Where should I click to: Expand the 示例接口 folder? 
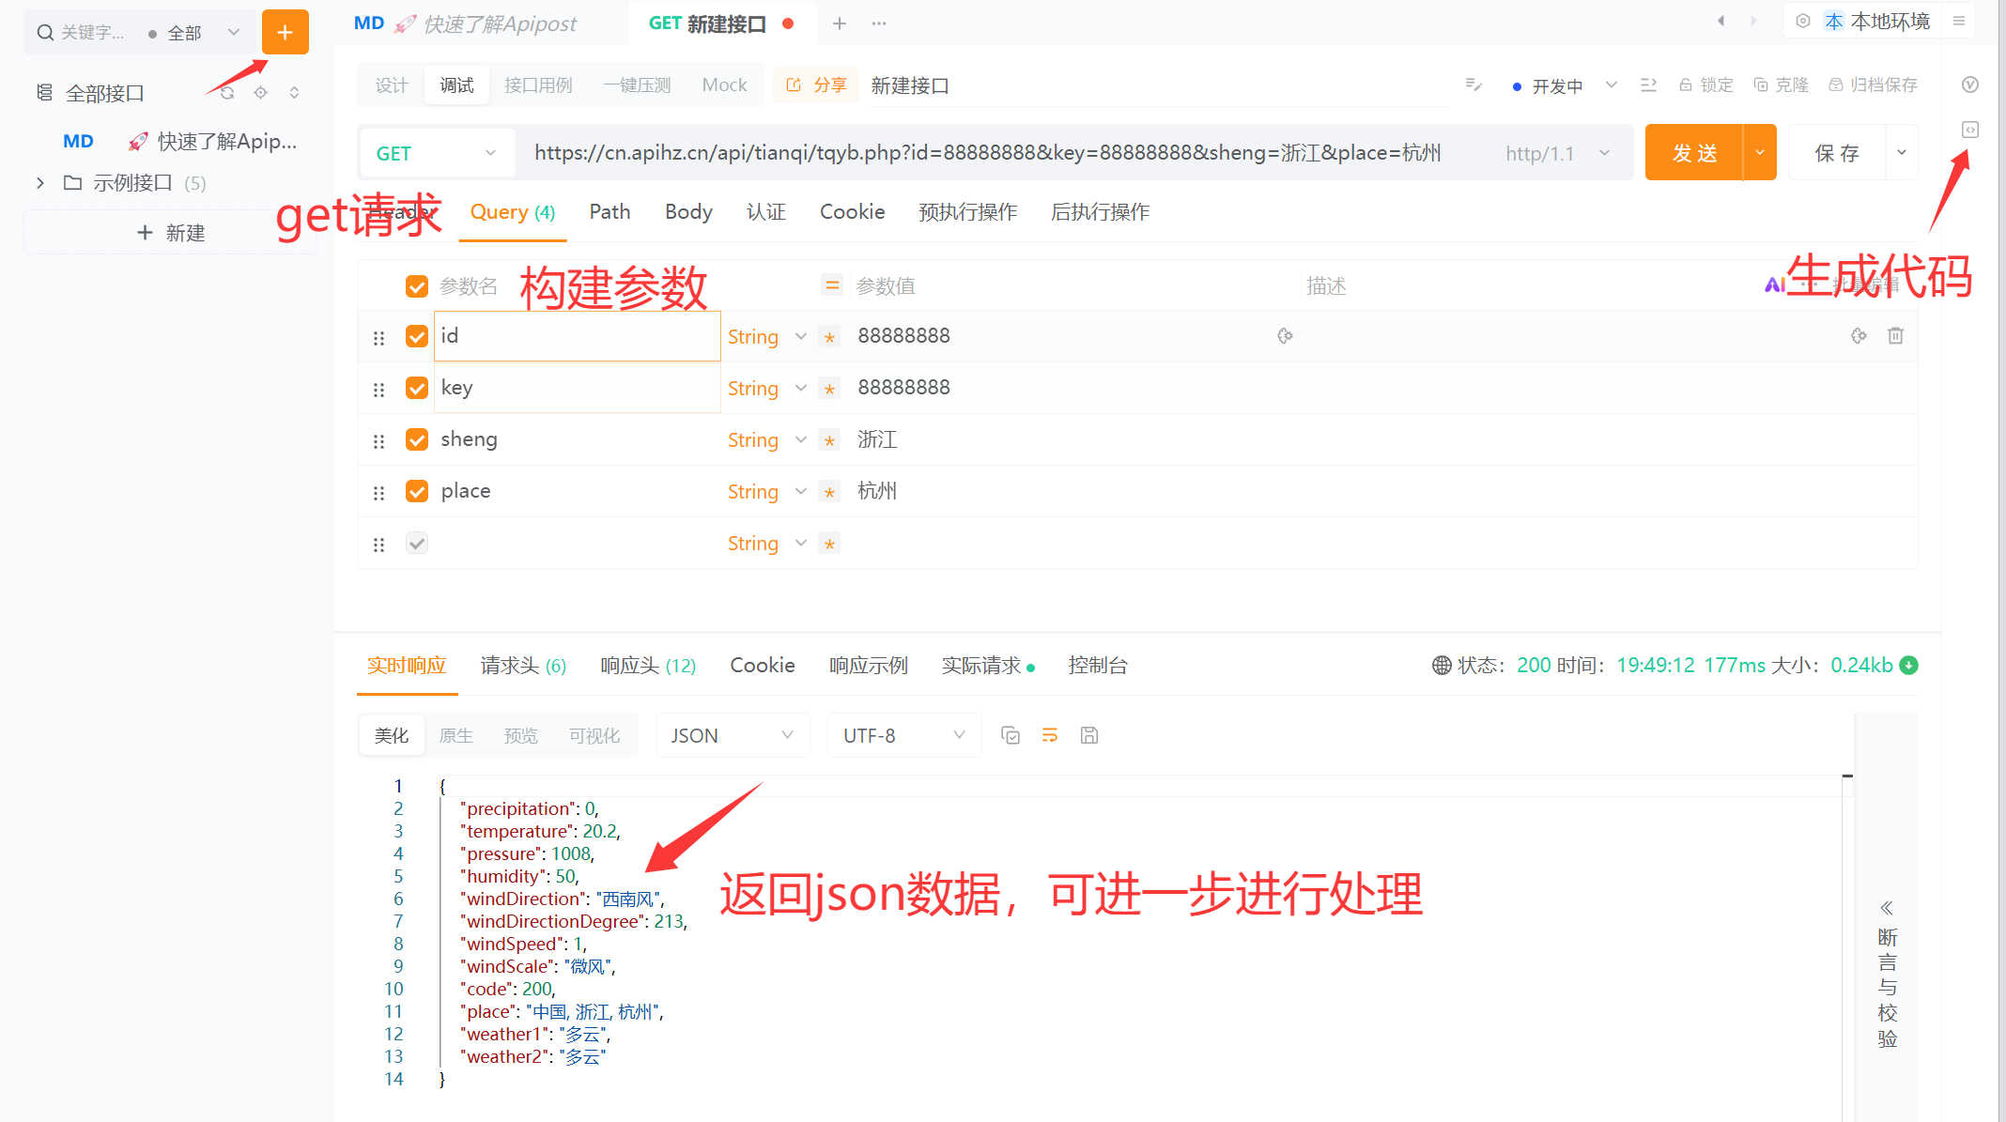(x=40, y=183)
